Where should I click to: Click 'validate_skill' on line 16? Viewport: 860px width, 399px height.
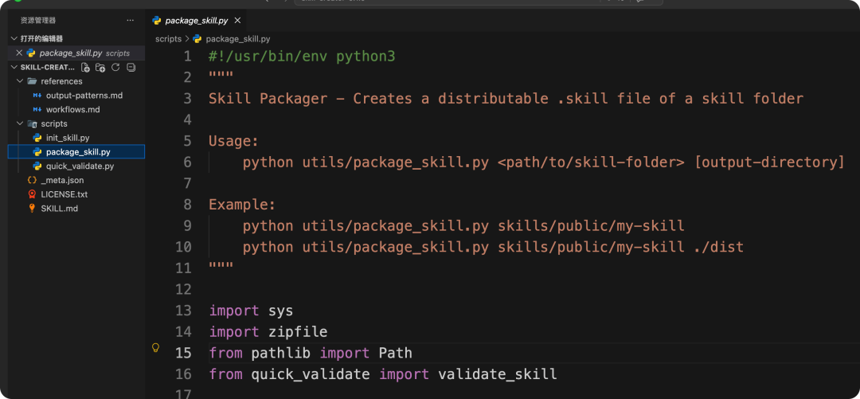tap(498, 374)
